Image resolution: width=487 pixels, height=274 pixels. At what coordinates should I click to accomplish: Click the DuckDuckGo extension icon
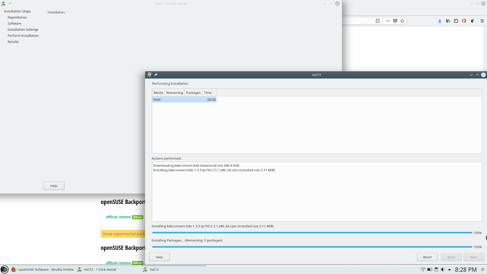click(464, 21)
